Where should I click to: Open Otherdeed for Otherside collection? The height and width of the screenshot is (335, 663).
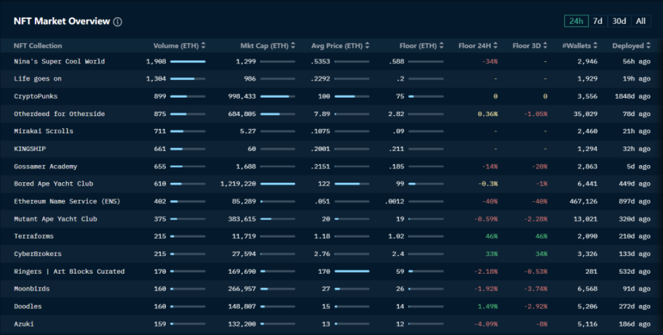click(59, 114)
